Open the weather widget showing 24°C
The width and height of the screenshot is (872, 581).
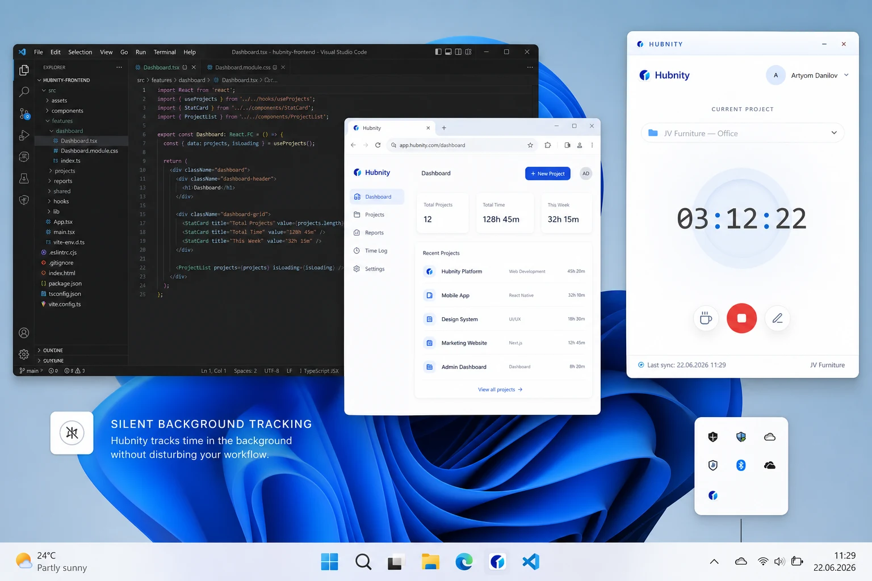(x=52, y=562)
